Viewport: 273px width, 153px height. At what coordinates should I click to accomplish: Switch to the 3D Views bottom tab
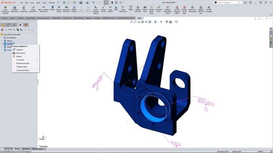tap(26, 149)
